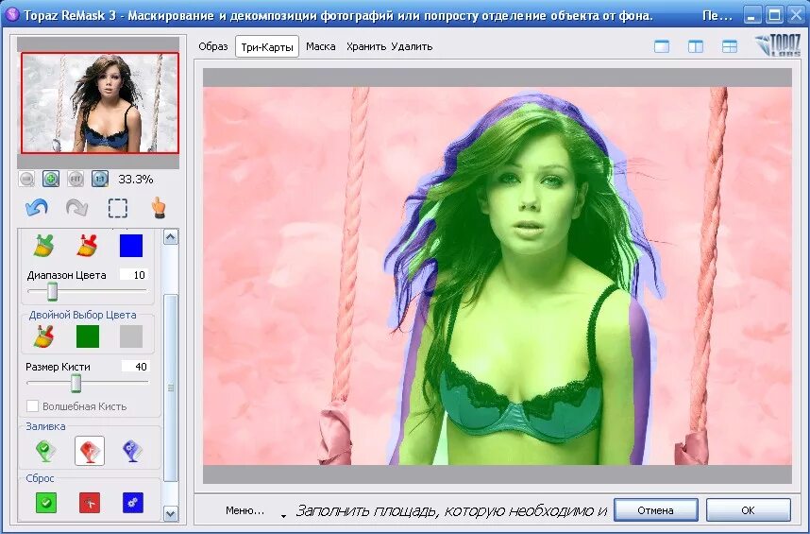The height and width of the screenshot is (534, 810).
Task: Switch to the Маска tab
Action: tap(320, 46)
